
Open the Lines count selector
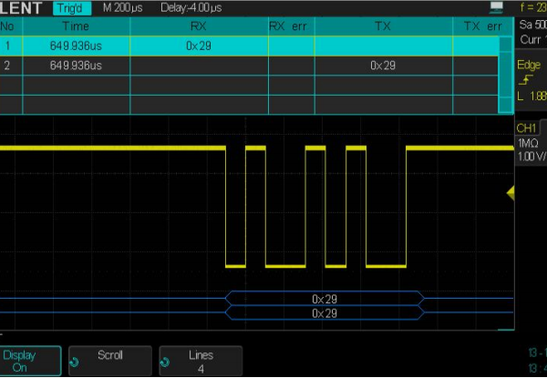pyautogui.click(x=200, y=361)
